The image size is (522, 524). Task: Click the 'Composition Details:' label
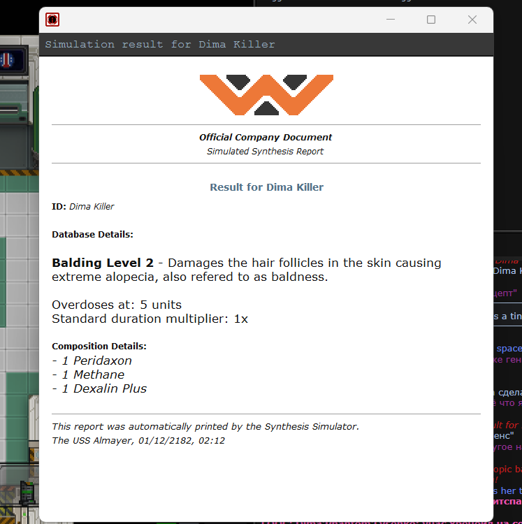99,346
